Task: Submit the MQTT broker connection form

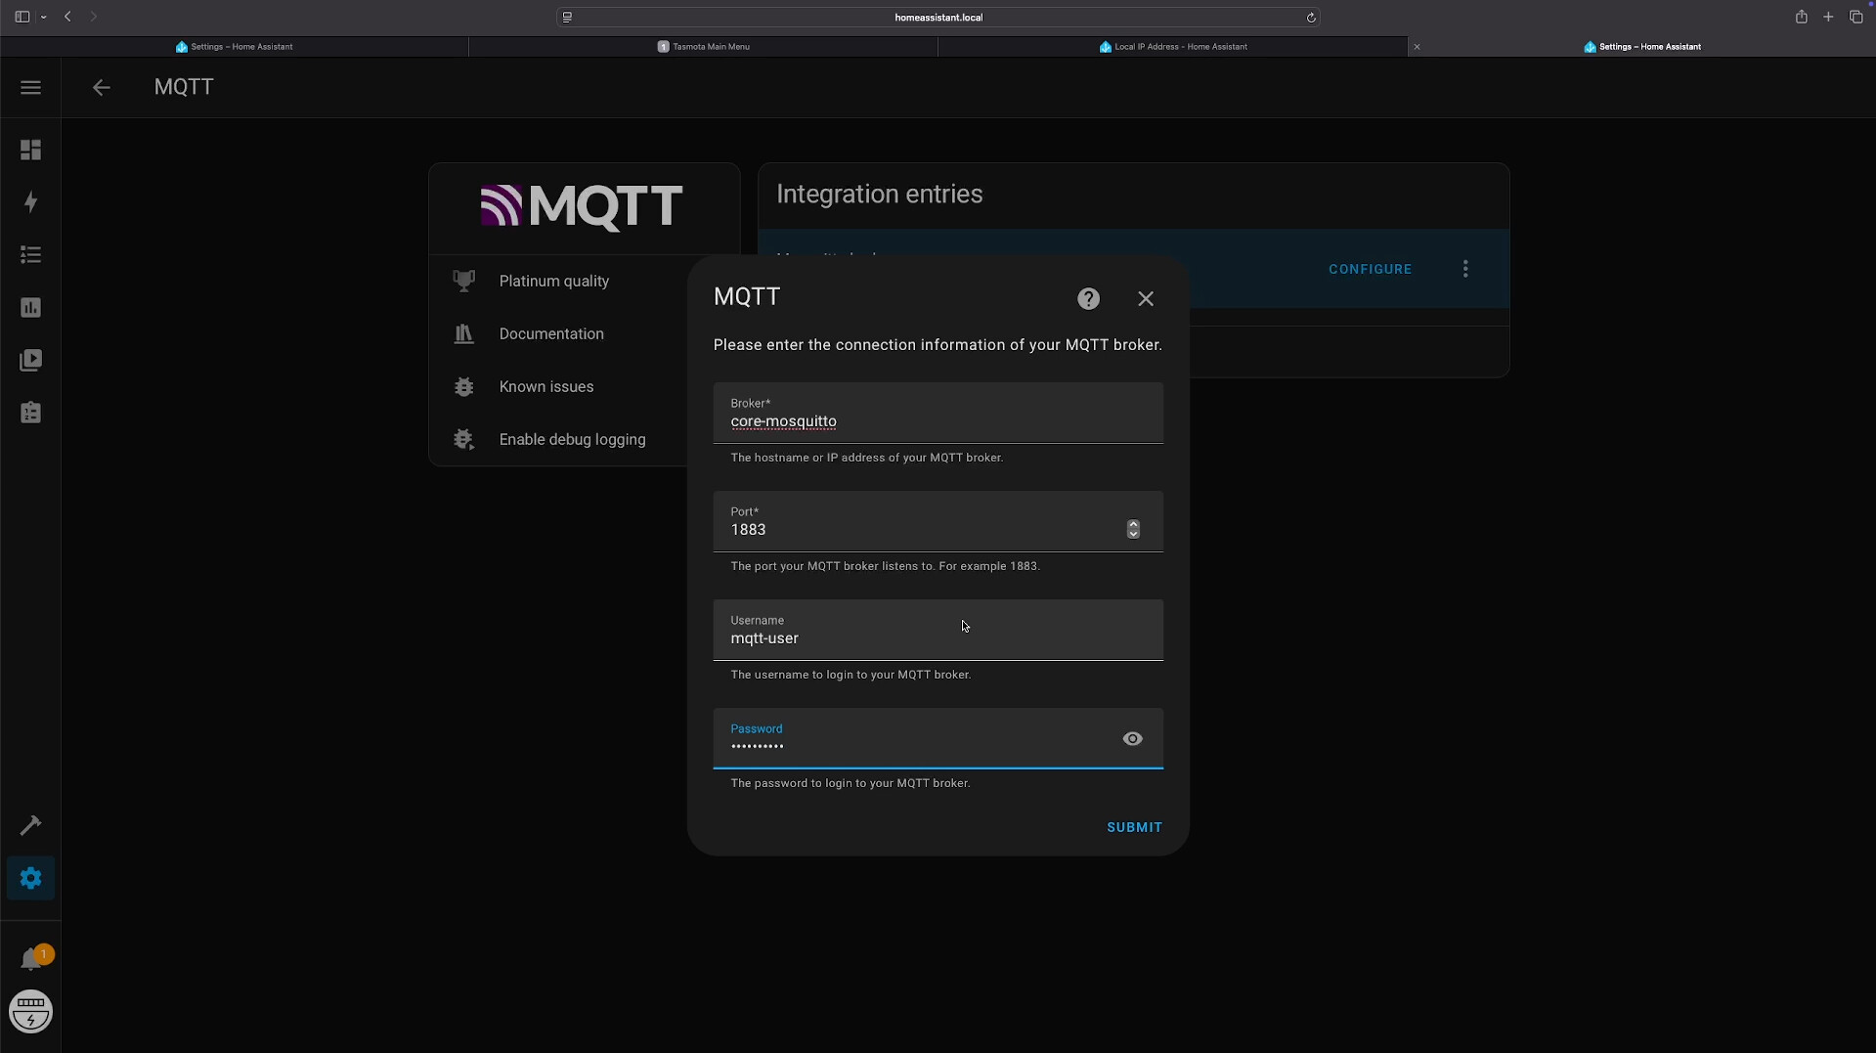Action: coord(1133,826)
